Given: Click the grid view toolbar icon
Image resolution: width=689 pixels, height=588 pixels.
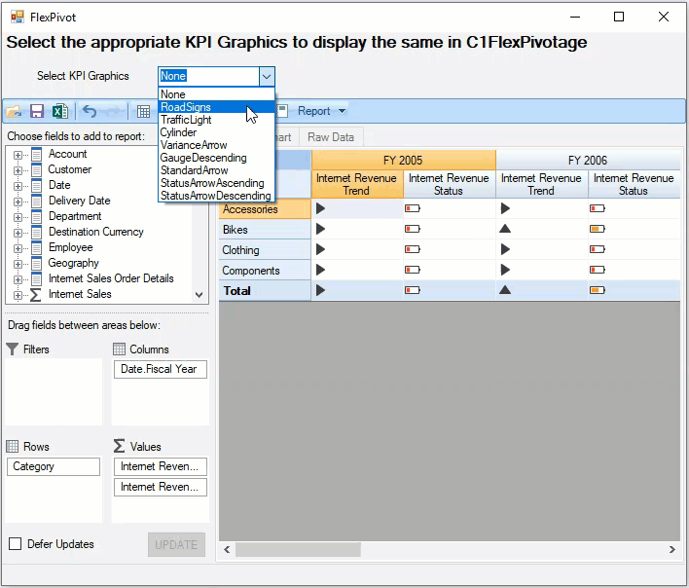Looking at the screenshot, I should [x=143, y=111].
